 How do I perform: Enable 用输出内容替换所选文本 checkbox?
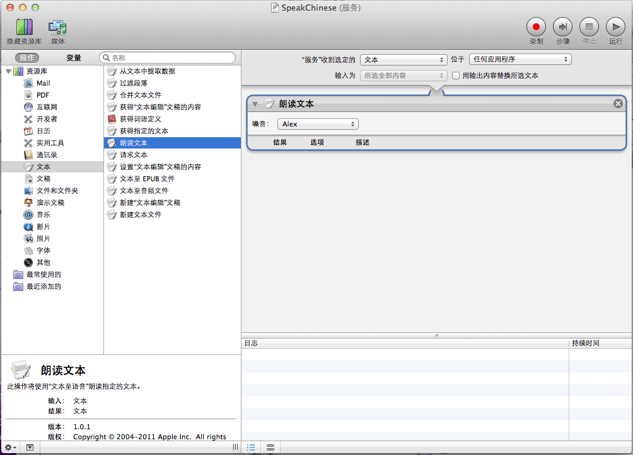456,76
